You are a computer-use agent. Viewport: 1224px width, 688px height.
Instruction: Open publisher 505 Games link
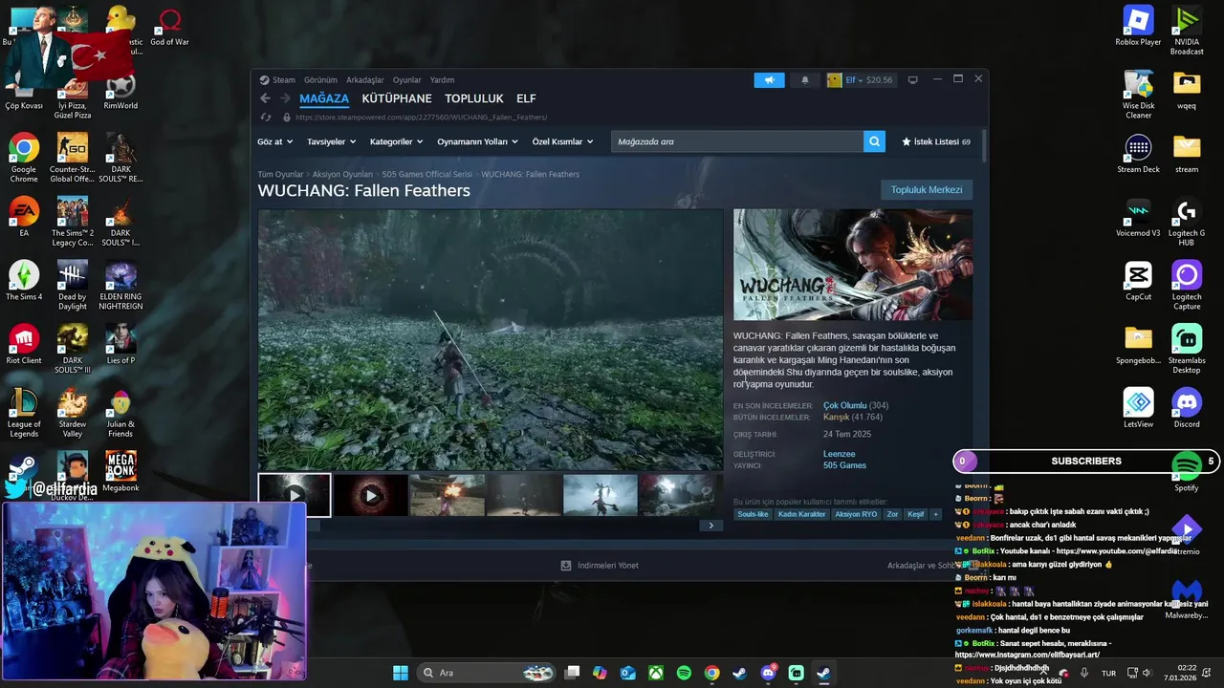(x=844, y=465)
